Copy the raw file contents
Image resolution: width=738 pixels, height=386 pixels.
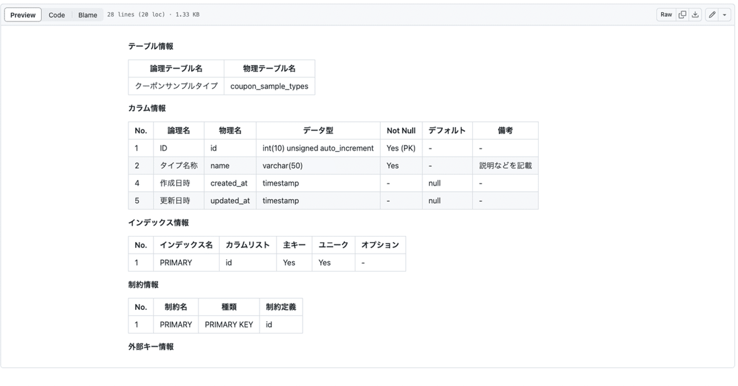click(682, 15)
